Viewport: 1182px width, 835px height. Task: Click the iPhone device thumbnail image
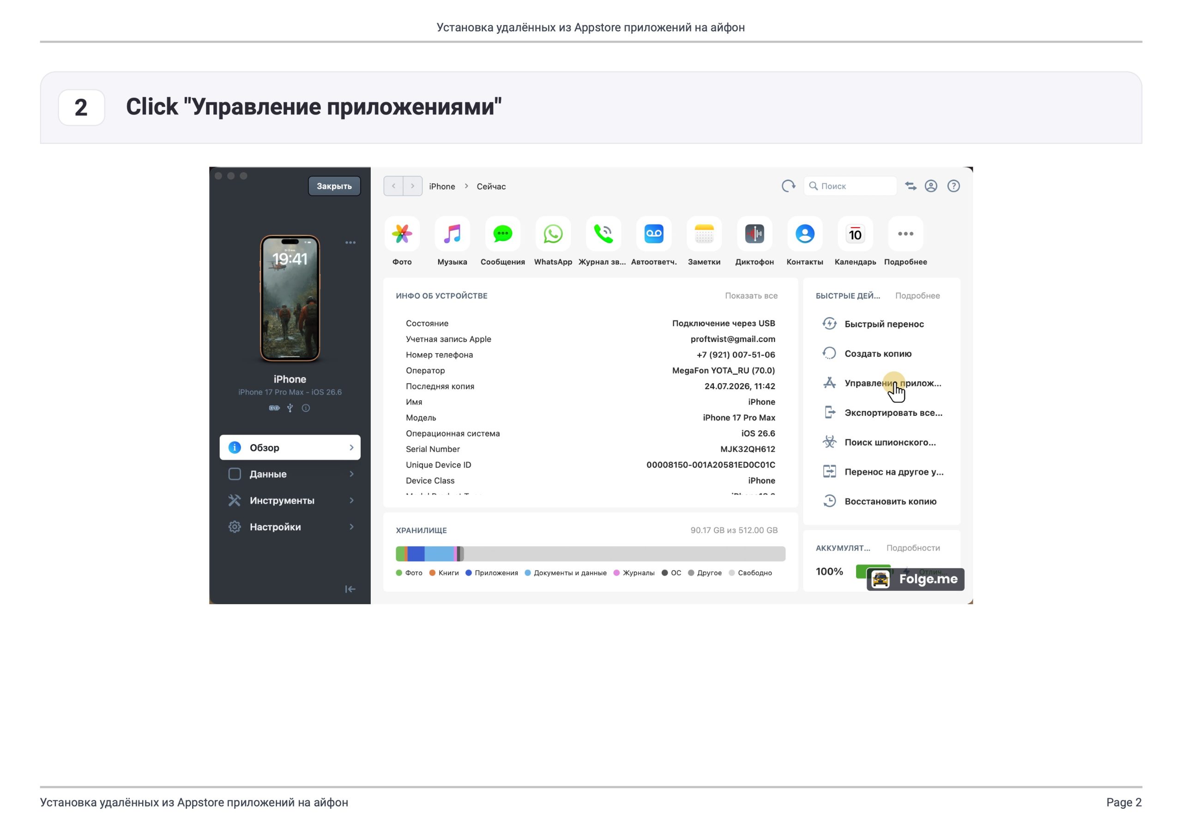pyautogui.click(x=290, y=298)
